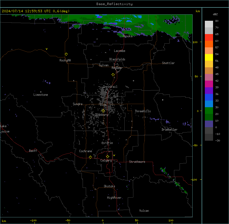Select the blue 36 dBZ legend swatch

click(x=209, y=97)
